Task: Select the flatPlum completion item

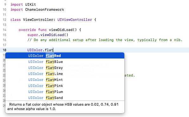Action: [x=65, y=92]
